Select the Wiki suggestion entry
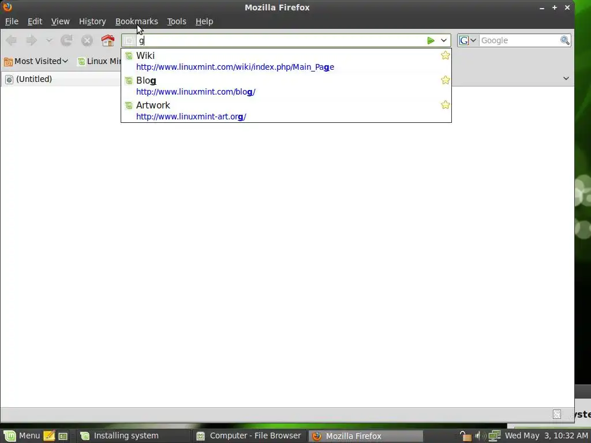 286,61
